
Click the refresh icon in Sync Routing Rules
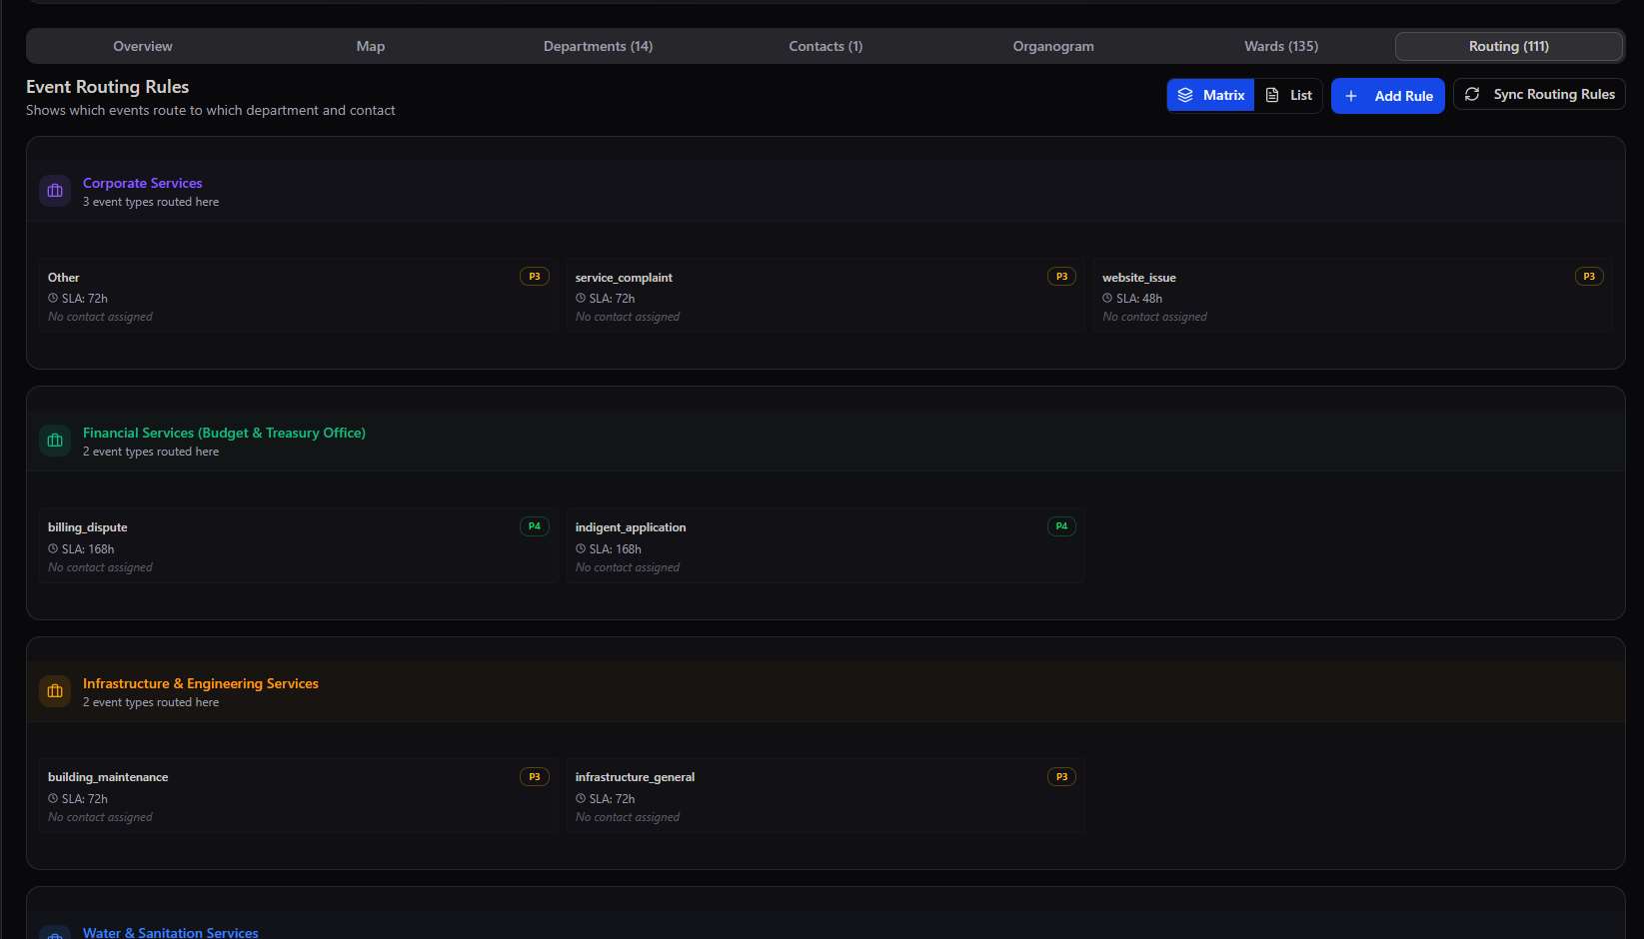[1472, 94]
